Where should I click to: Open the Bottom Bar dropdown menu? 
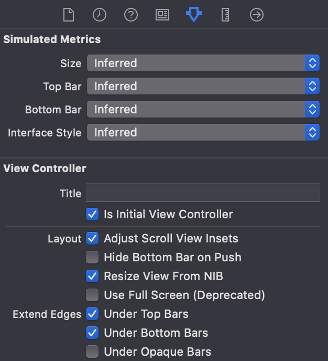pos(203,109)
